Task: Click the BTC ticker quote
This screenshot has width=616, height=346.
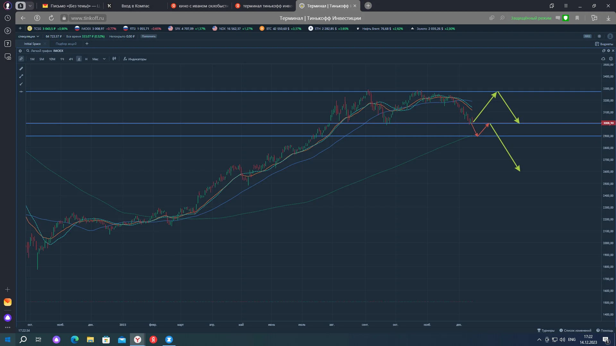Action: click(280, 29)
